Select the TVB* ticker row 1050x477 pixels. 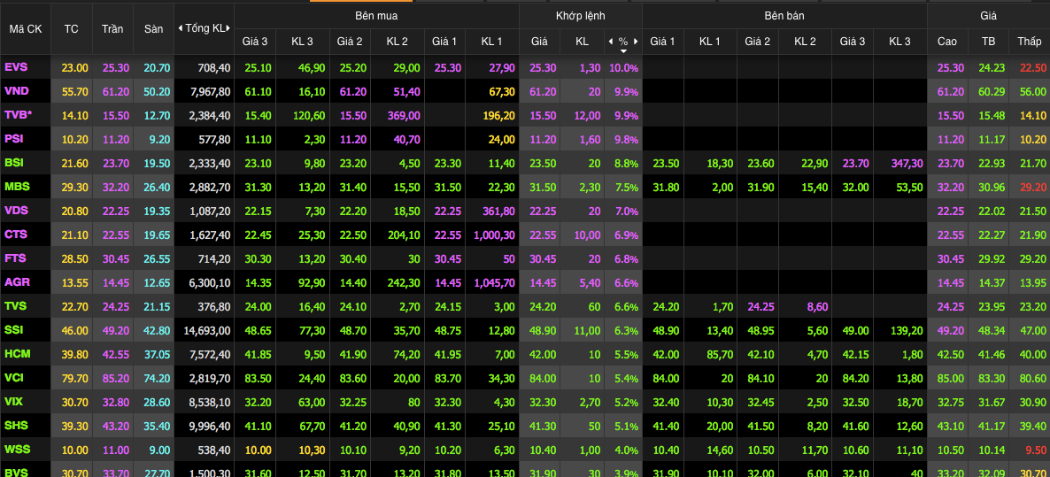click(19, 115)
